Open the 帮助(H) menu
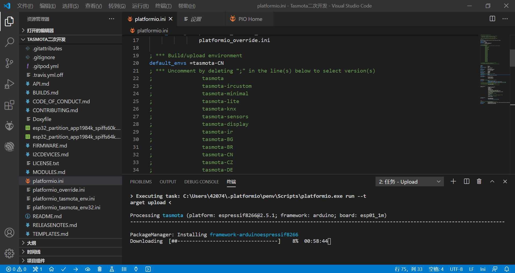 [187, 6]
